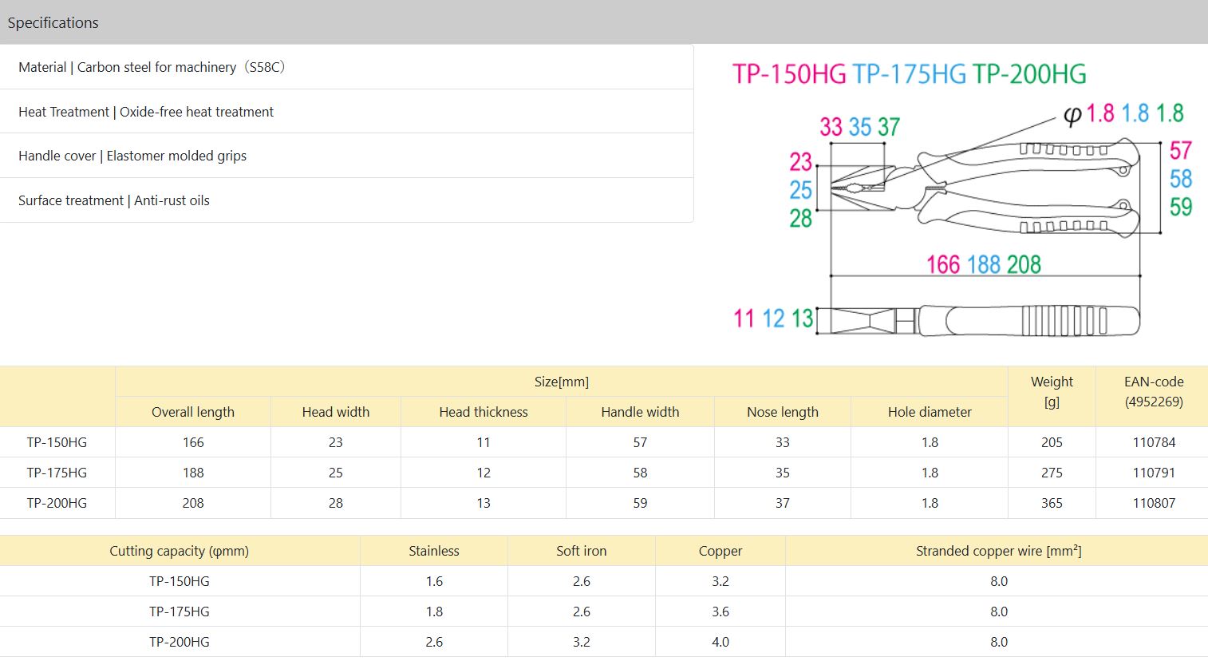The height and width of the screenshot is (661, 1208).
Task: Click the EAN-code column header
Action: [x=1154, y=391]
